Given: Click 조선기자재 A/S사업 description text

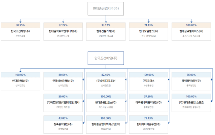Looking at the screenshot, I should pos(191,36).
